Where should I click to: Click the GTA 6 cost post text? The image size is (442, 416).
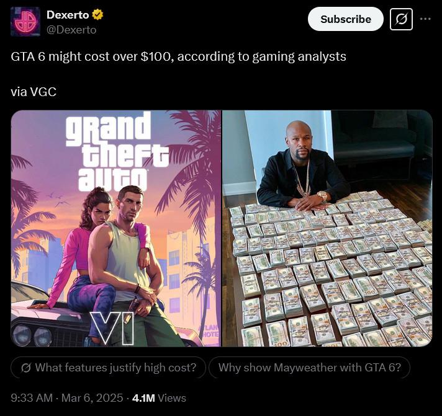178,56
